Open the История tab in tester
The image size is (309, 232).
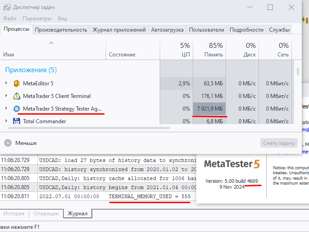click(x=14, y=213)
